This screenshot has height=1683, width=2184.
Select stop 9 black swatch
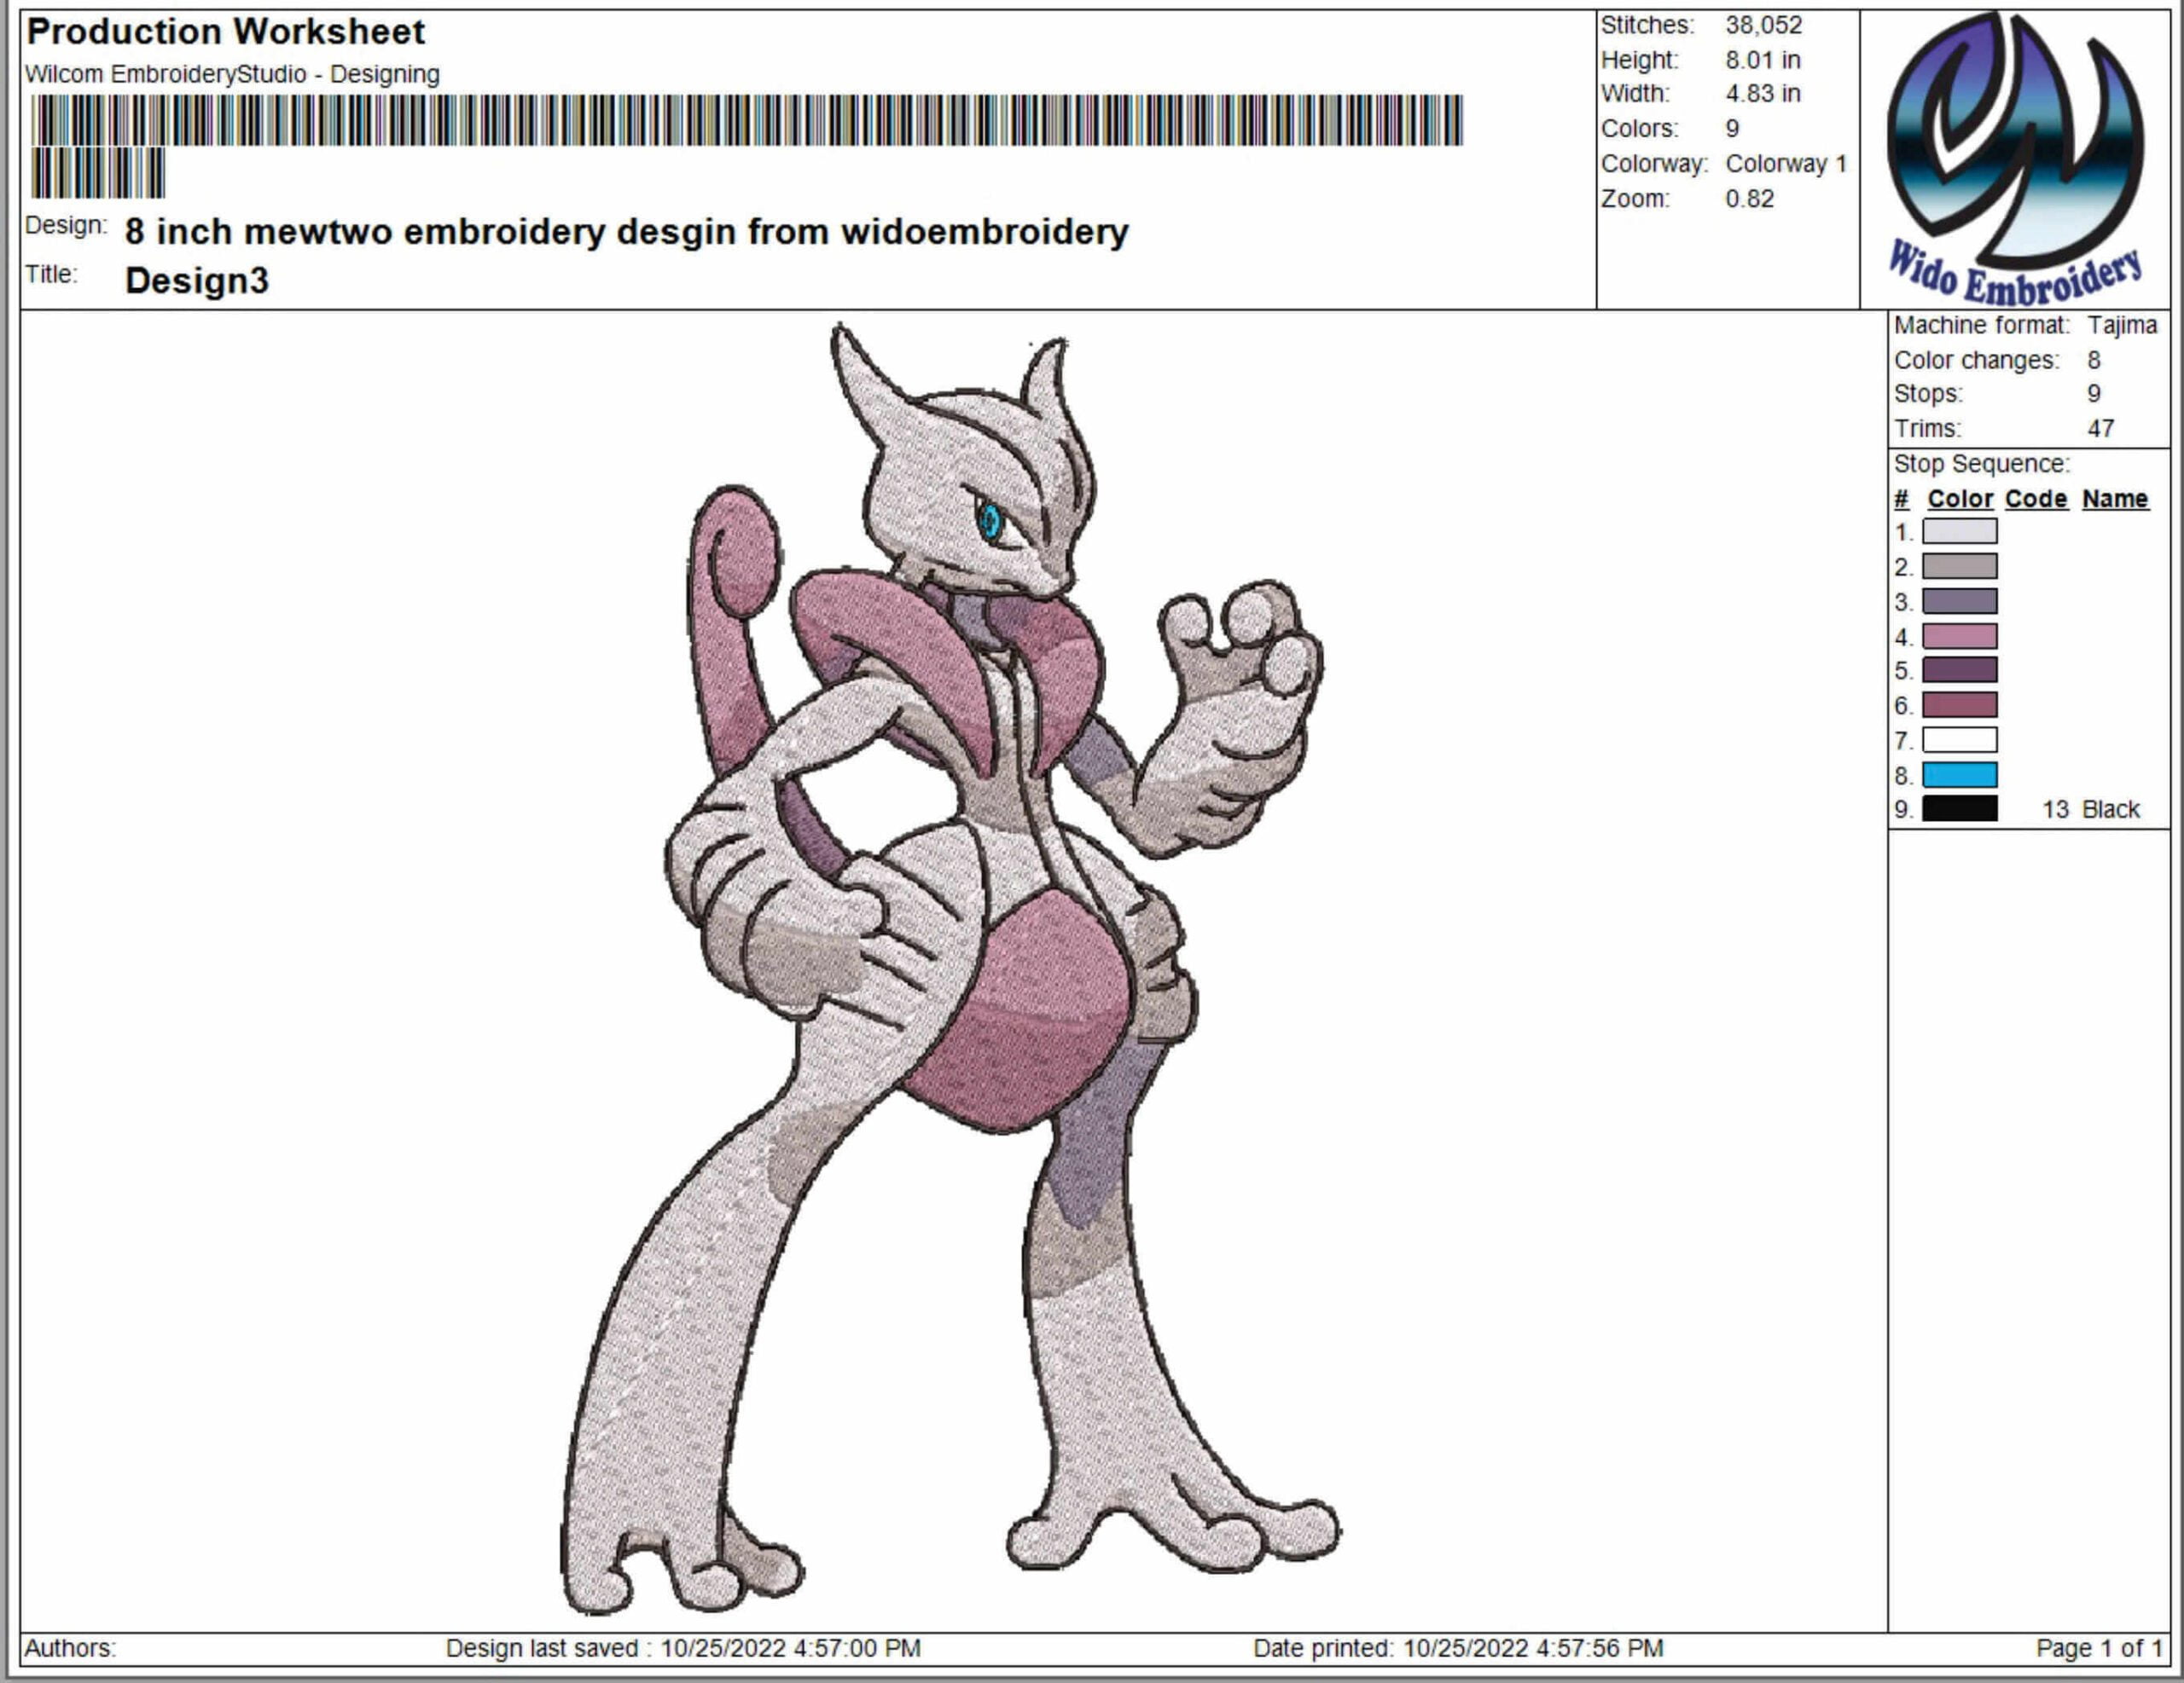tap(1959, 809)
